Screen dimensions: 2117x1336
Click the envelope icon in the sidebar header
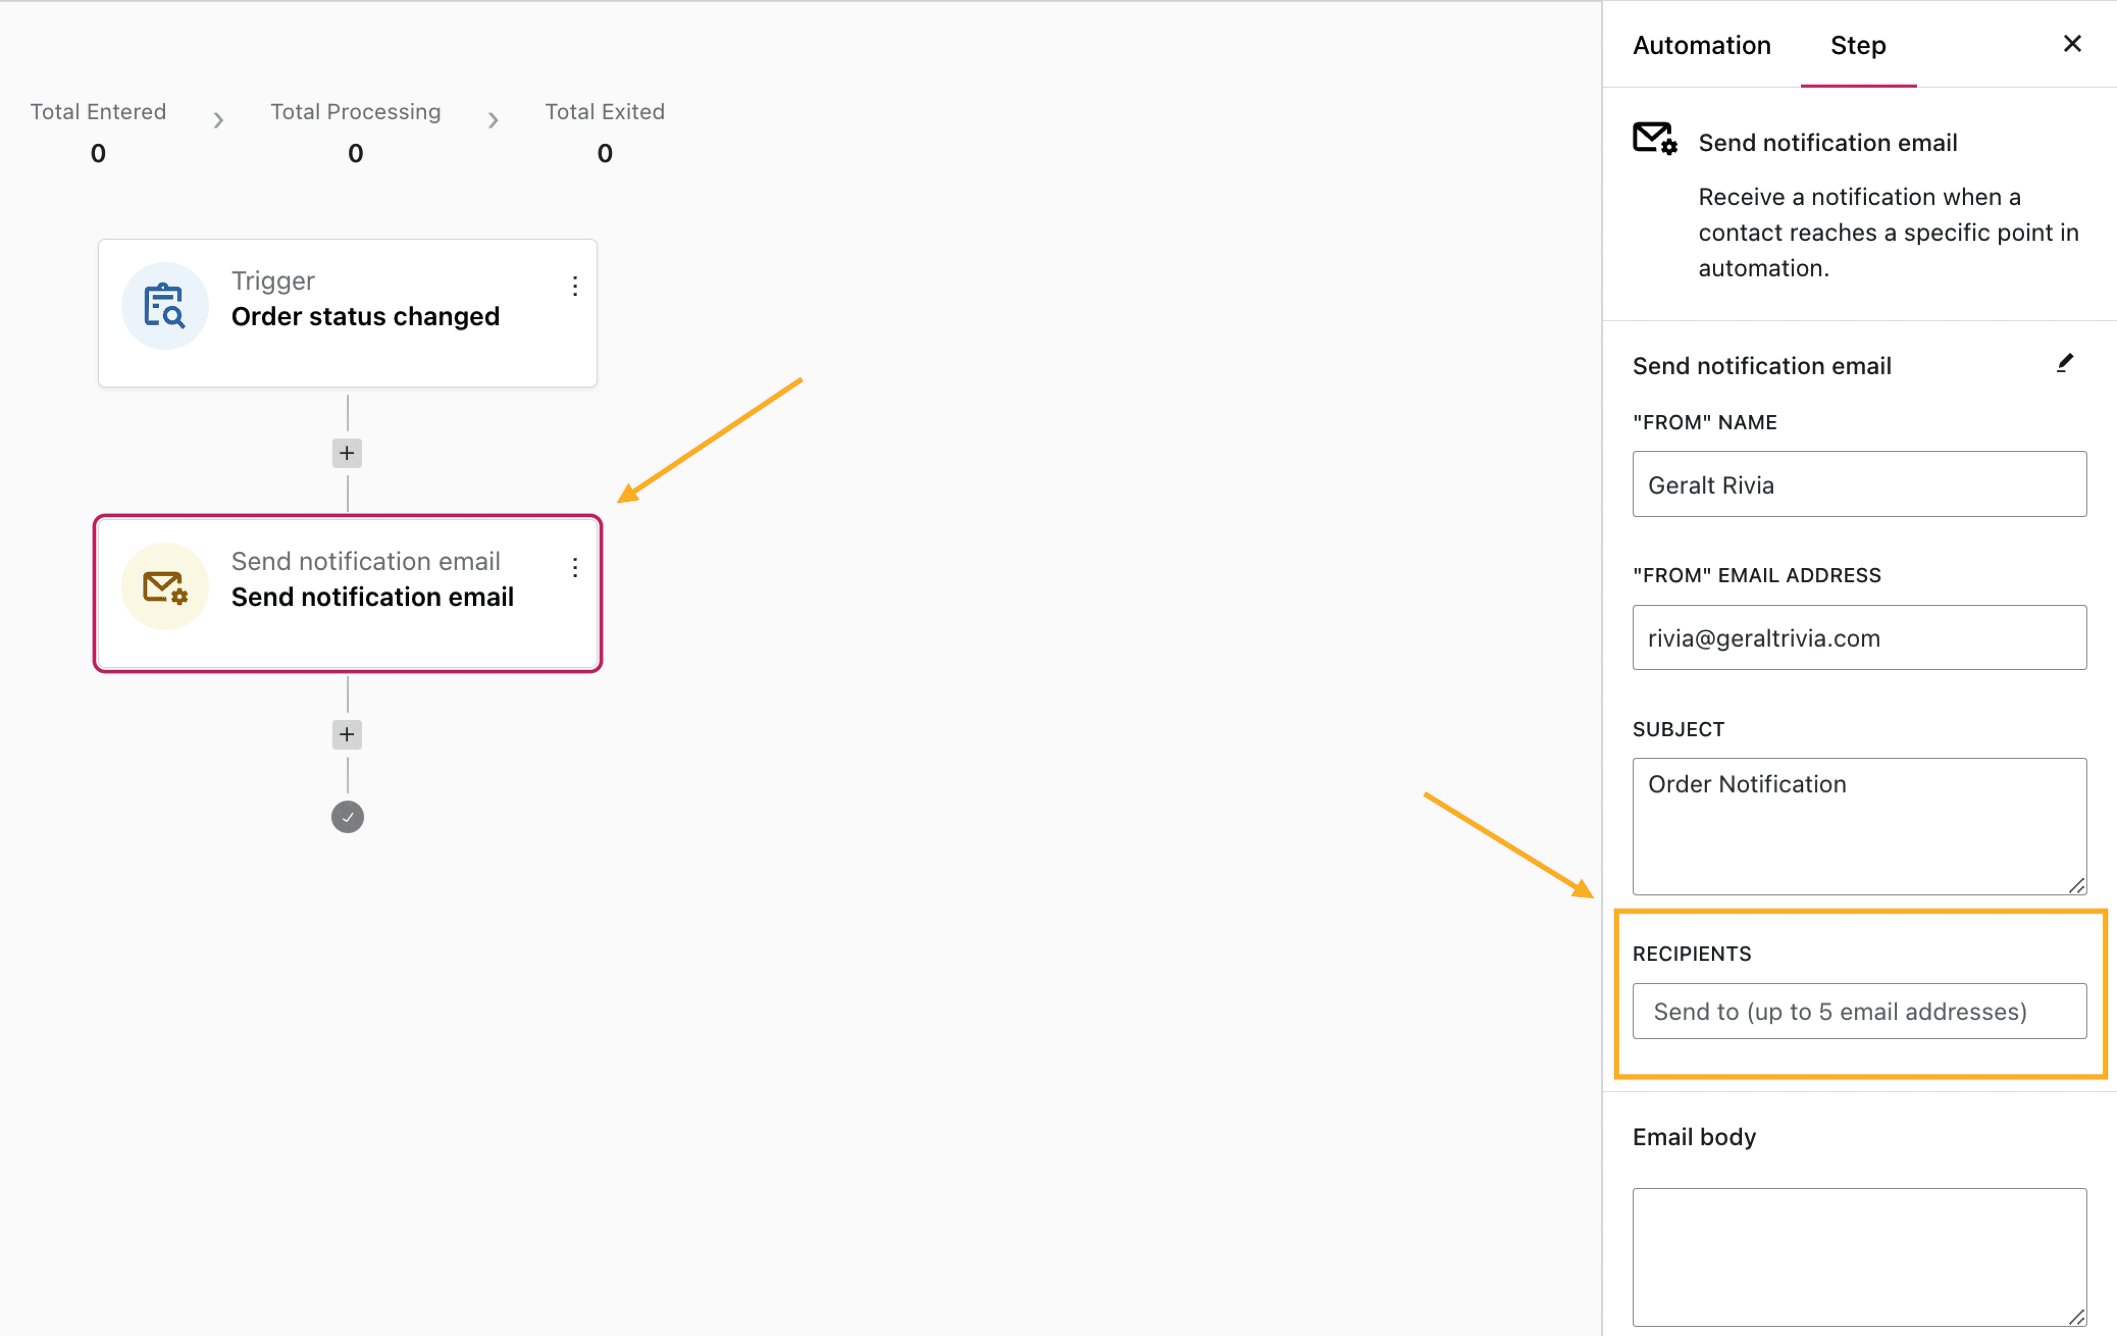1655,139
